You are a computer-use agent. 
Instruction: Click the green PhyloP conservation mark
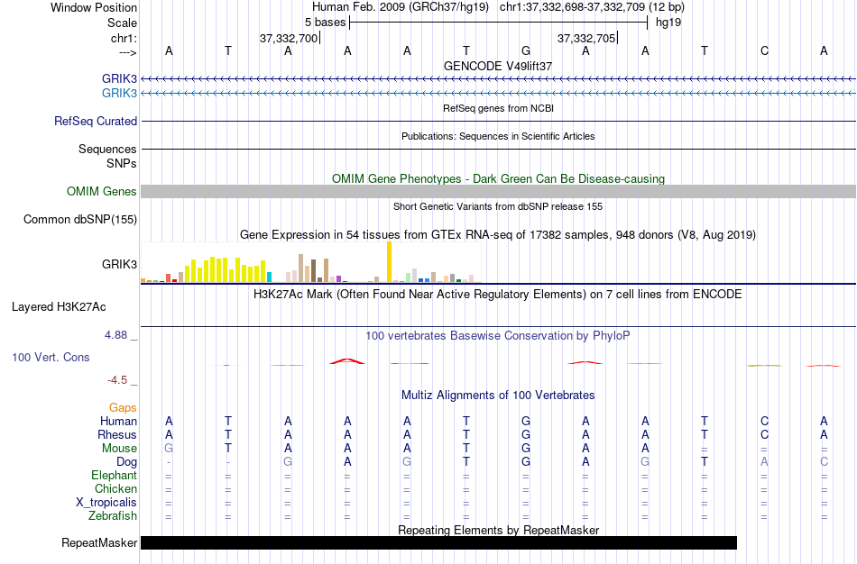226,365
